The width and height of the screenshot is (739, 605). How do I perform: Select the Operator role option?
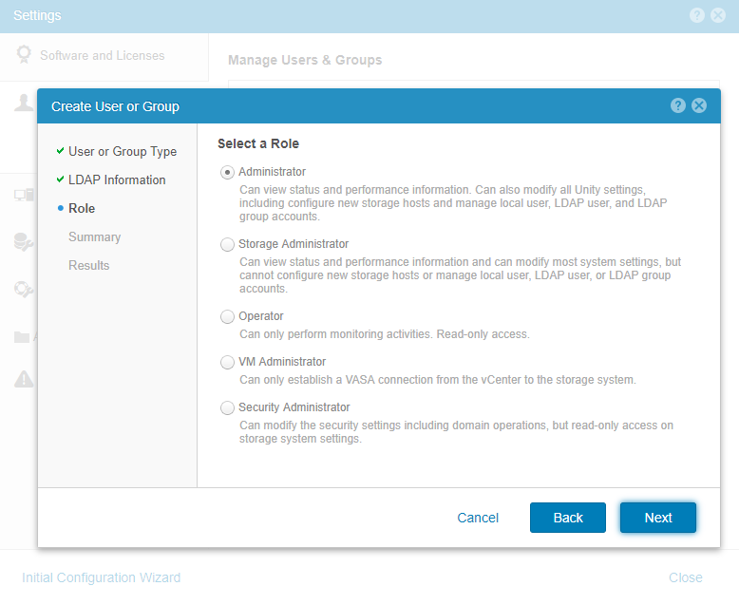coord(227,316)
